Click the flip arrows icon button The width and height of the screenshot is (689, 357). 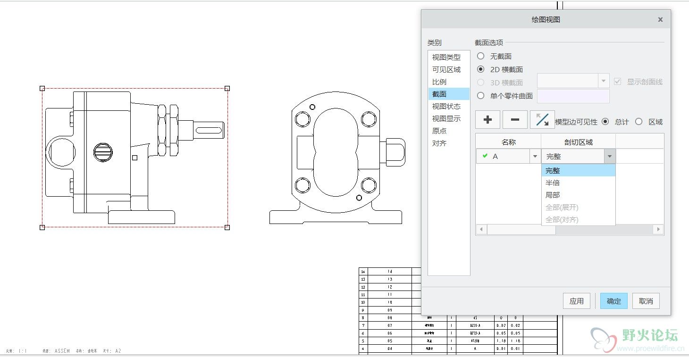click(542, 120)
